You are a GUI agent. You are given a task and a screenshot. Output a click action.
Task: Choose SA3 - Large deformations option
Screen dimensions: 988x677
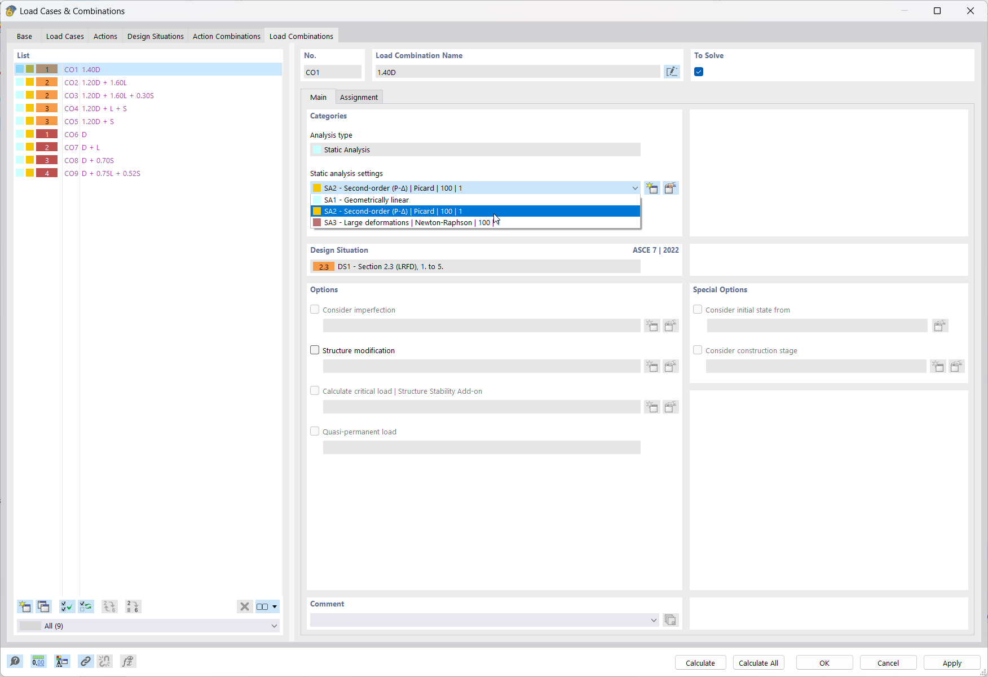pos(475,222)
